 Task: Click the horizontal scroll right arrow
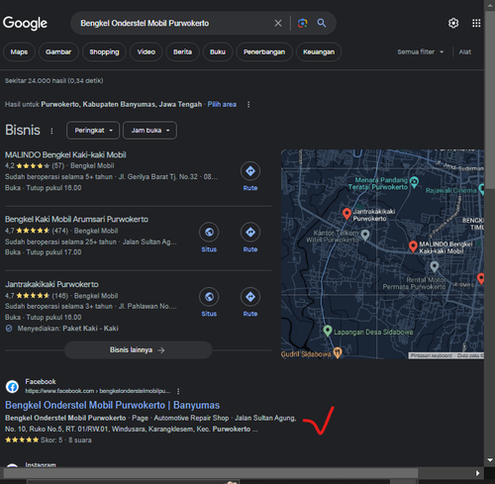[x=477, y=473]
